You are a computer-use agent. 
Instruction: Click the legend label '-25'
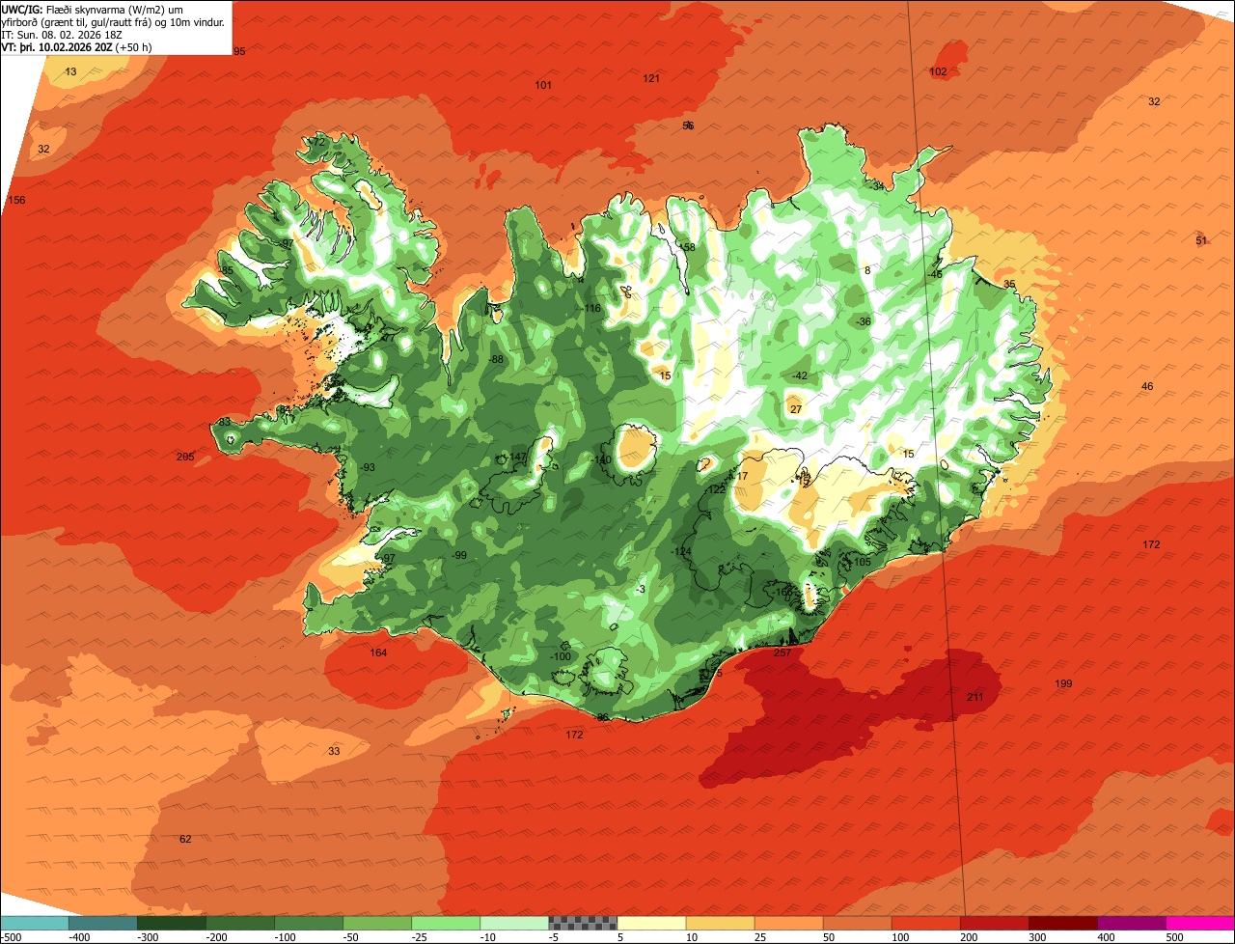pyautogui.click(x=419, y=937)
